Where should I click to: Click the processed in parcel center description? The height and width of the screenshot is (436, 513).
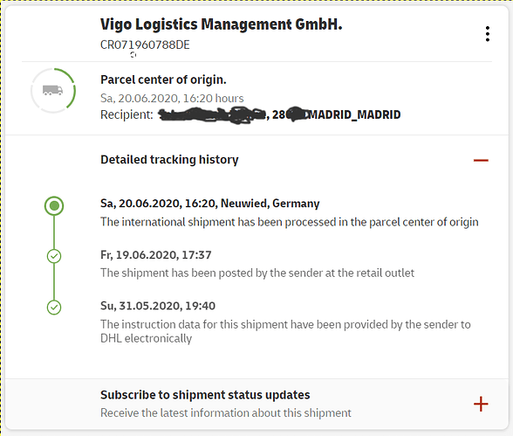point(290,222)
